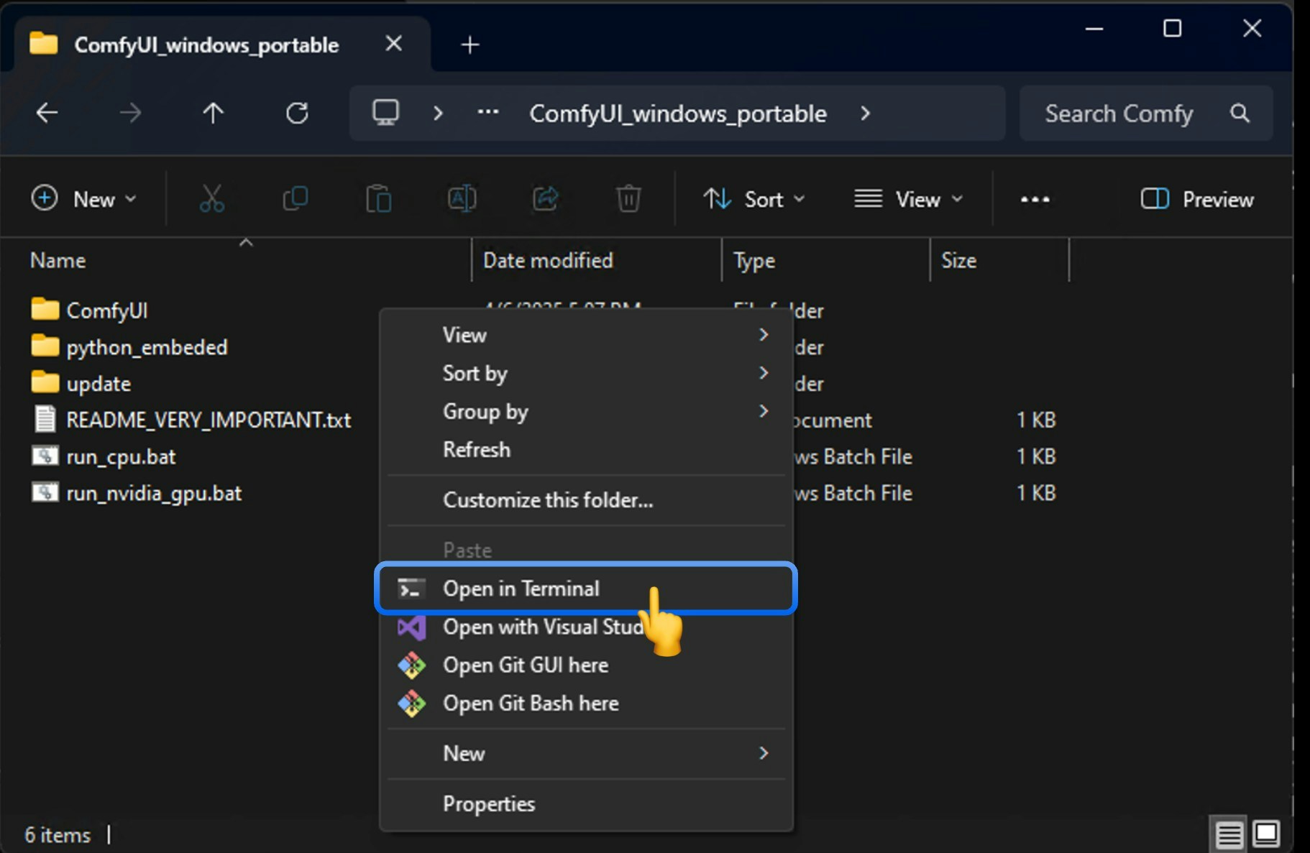Select the ComfyUI_windows_portable tab

tap(223, 45)
